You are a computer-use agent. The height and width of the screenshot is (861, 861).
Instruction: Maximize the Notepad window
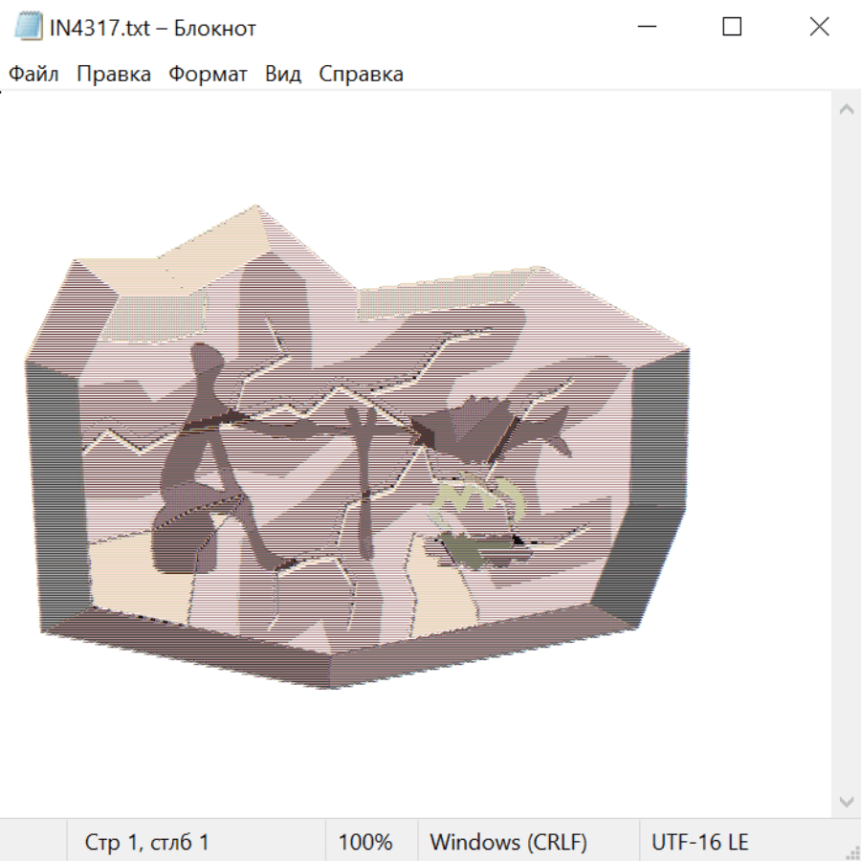(x=732, y=27)
